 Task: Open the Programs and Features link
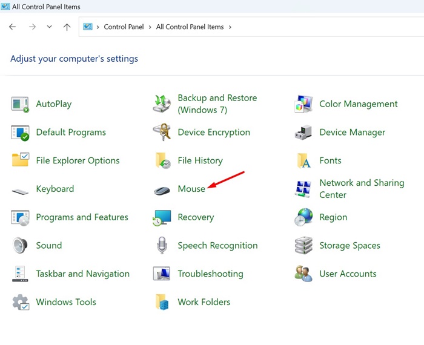[x=82, y=217]
